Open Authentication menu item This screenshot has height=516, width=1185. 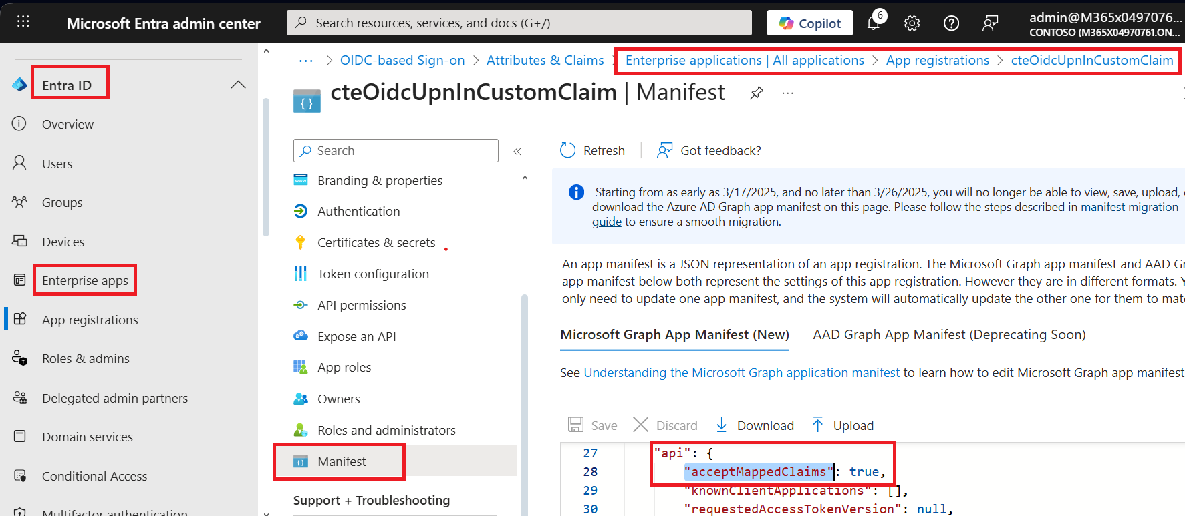pos(358,211)
